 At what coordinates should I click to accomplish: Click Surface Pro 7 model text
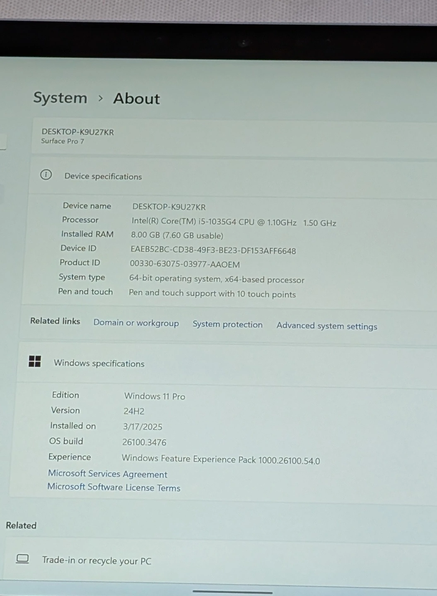(x=63, y=141)
